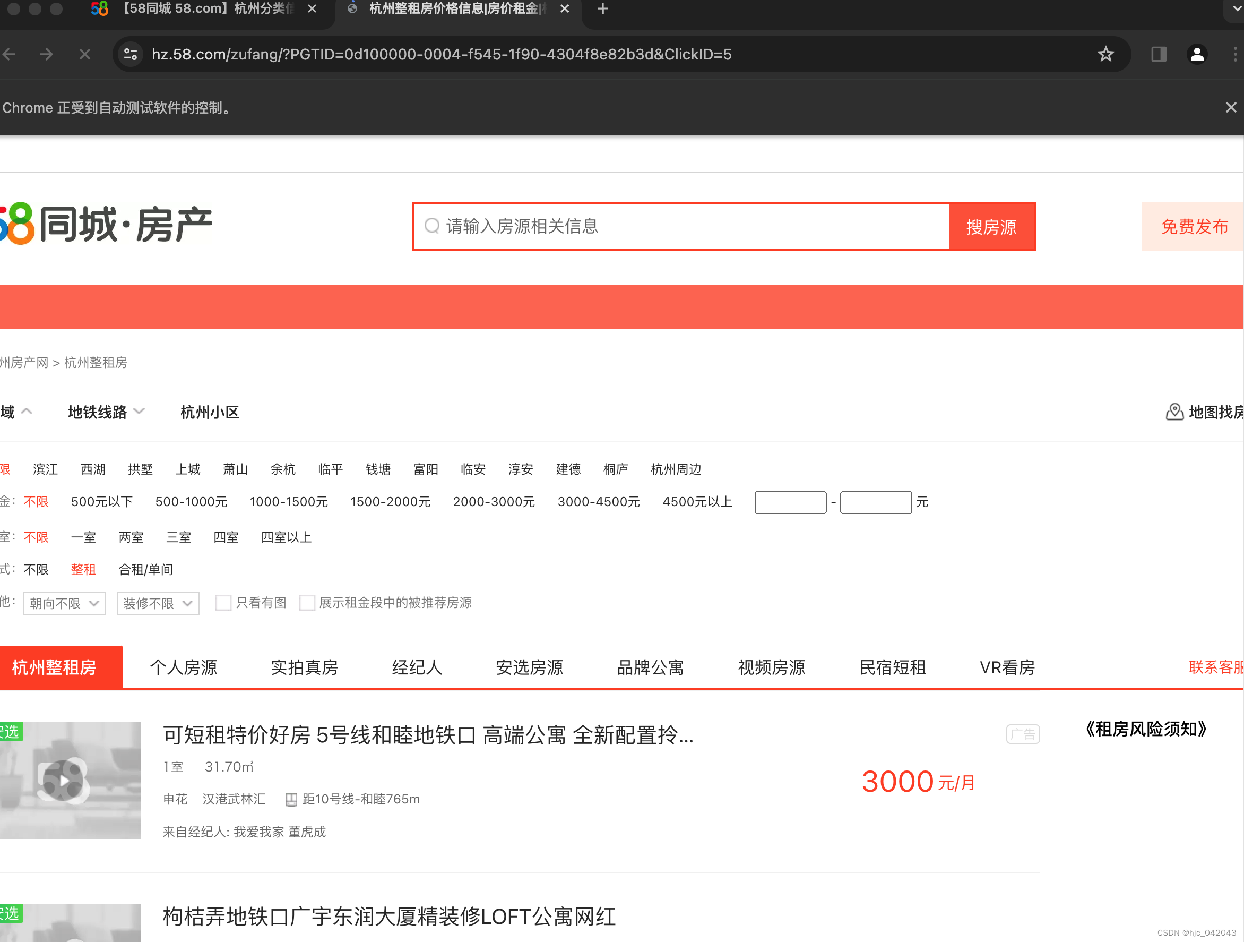Image resolution: width=1244 pixels, height=942 pixels.
Task: Select 四室以上 room filter
Action: pos(286,537)
